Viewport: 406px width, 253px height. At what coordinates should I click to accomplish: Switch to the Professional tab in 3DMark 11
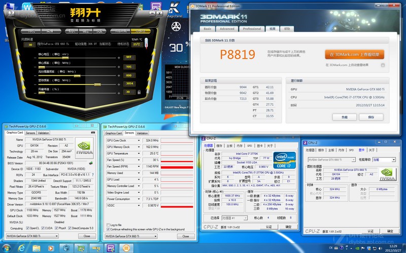(252, 29)
